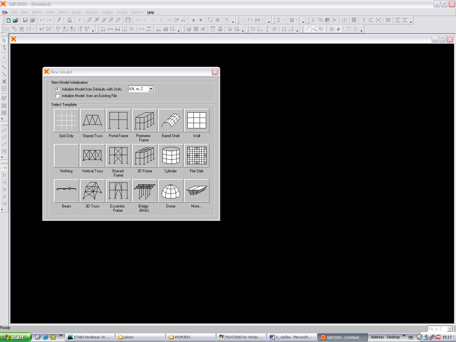Select the Wall template

tap(197, 121)
